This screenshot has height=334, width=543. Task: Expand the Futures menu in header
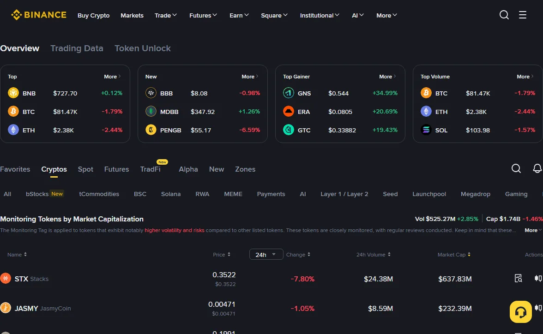pos(203,15)
